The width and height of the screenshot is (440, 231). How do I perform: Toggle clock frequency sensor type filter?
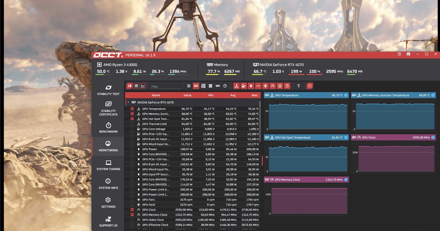273,86
